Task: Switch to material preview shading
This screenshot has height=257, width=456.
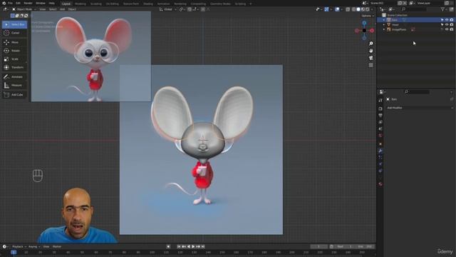Action: coord(363,9)
